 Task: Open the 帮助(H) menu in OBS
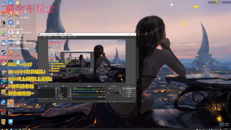75,37
